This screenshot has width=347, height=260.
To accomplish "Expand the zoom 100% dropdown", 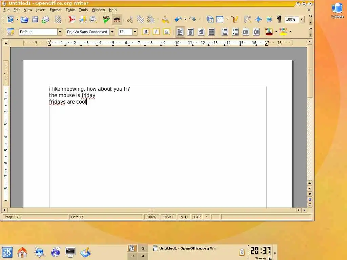I will point(302,19).
